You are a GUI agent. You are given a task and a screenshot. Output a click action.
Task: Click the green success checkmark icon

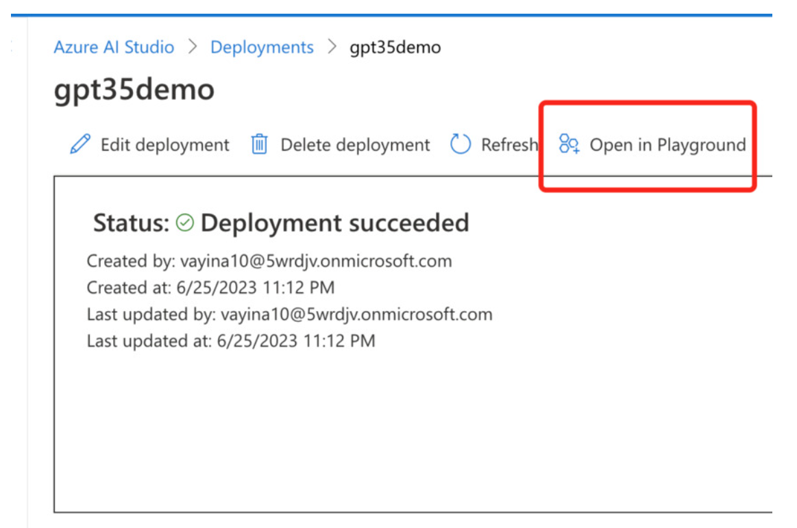click(185, 223)
